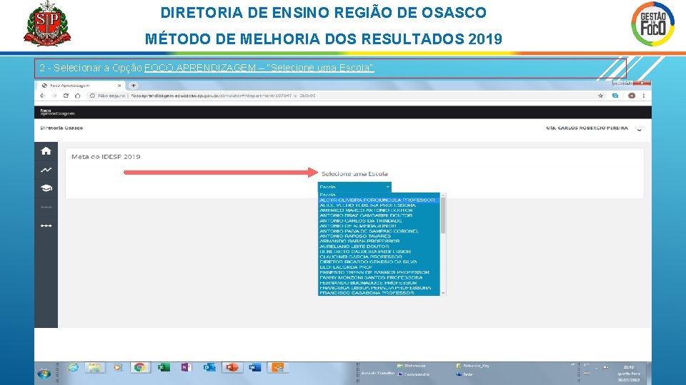686x385 pixels.
Task: Open the orange app icon in taskbar
Action: tap(278, 368)
